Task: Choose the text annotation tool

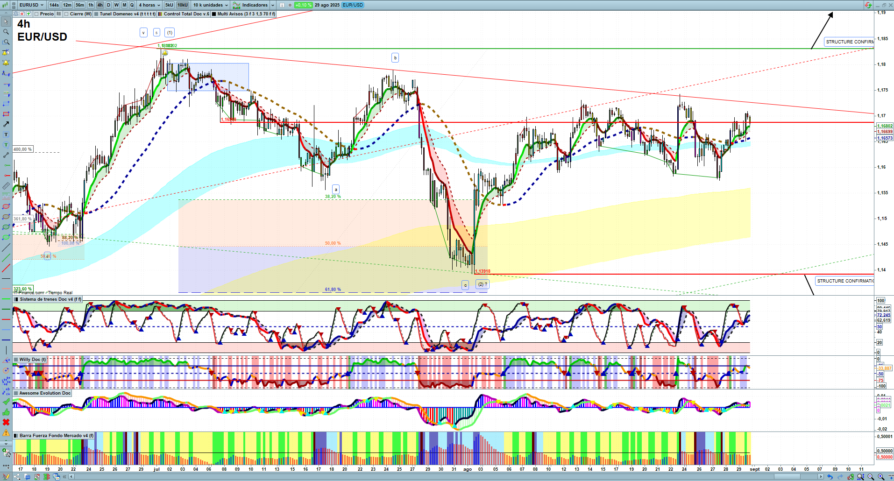Action: (6, 134)
